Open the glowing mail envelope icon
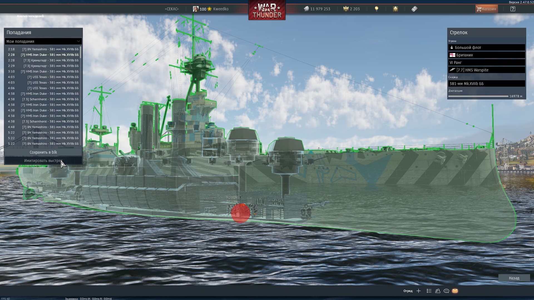Image resolution: width=534 pixels, height=300 pixels. [x=455, y=291]
